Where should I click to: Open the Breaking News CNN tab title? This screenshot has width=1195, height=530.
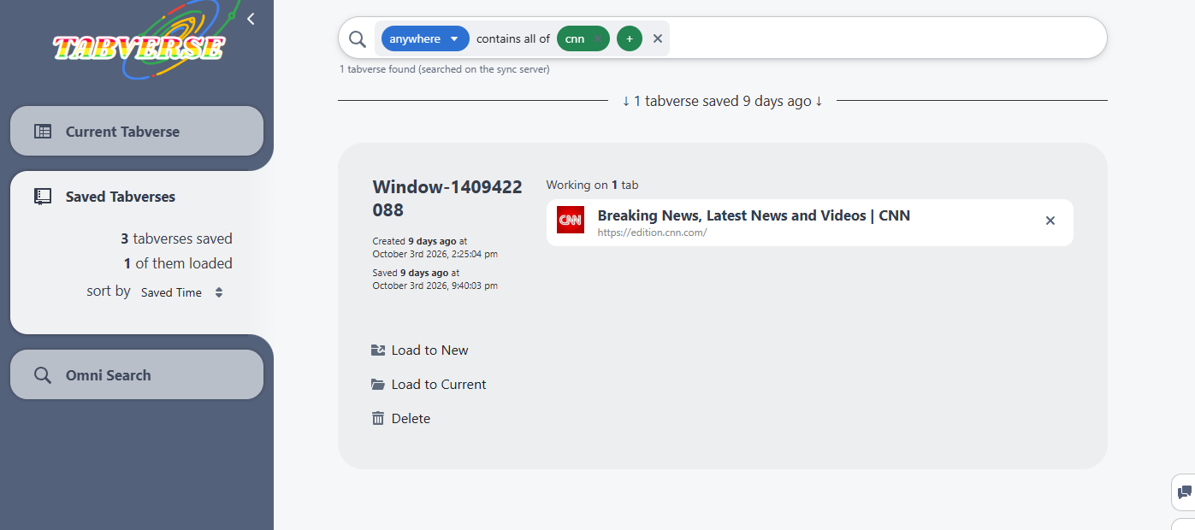(x=754, y=215)
